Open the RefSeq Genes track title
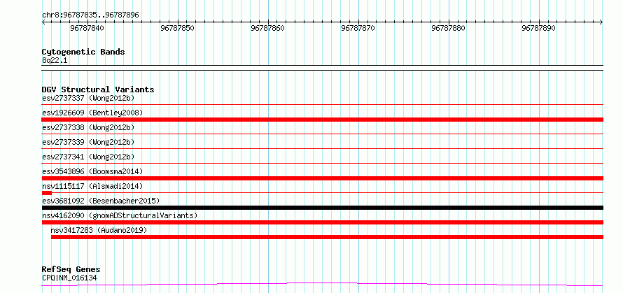 [x=71, y=270]
